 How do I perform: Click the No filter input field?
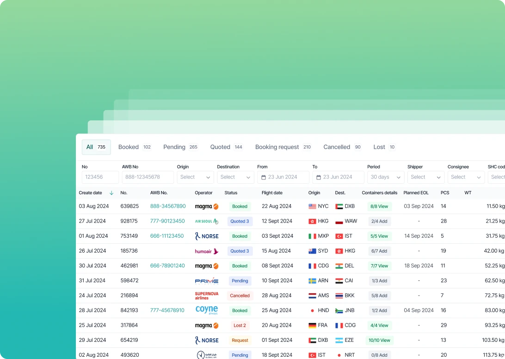pyautogui.click(x=100, y=177)
